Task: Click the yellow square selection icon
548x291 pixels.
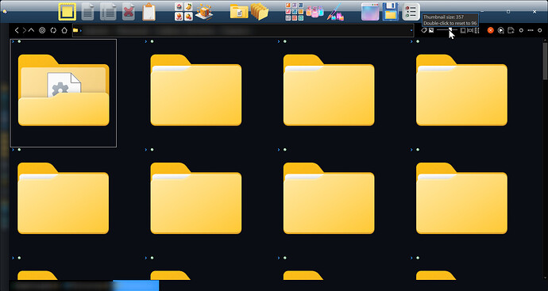Action: (x=67, y=12)
